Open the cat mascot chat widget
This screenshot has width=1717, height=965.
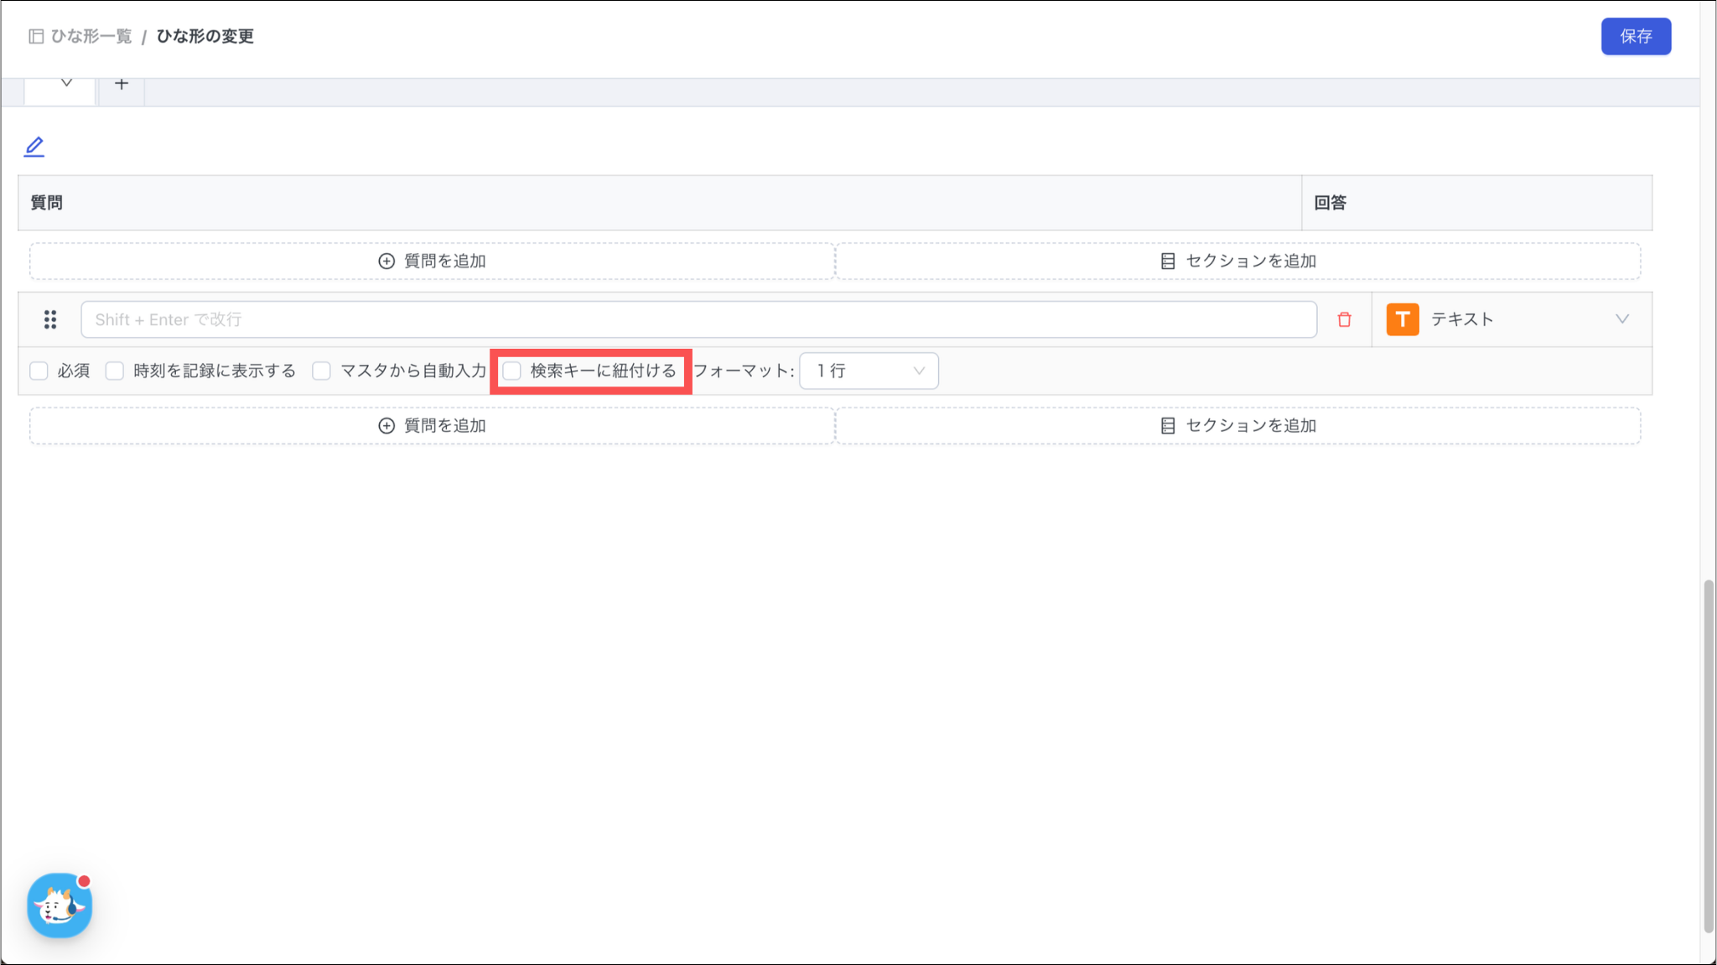coord(59,905)
